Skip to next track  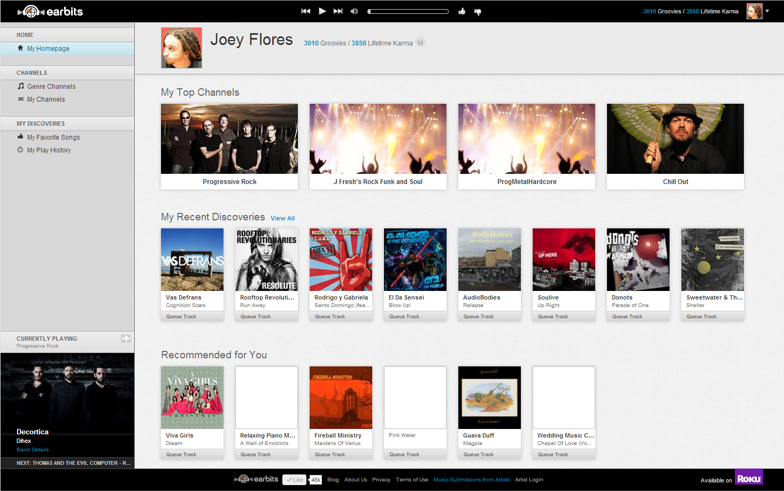click(338, 11)
